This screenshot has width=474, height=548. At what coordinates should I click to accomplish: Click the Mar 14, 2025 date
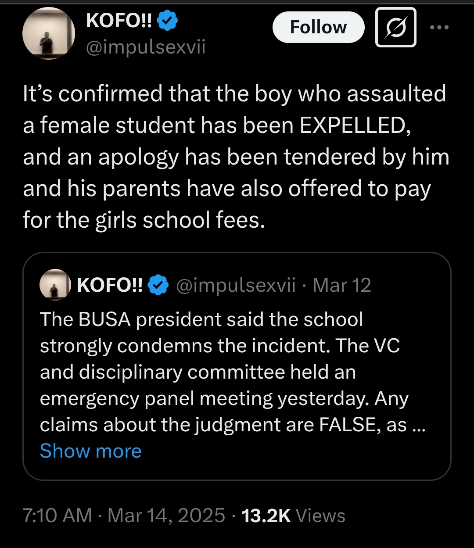tap(166, 516)
